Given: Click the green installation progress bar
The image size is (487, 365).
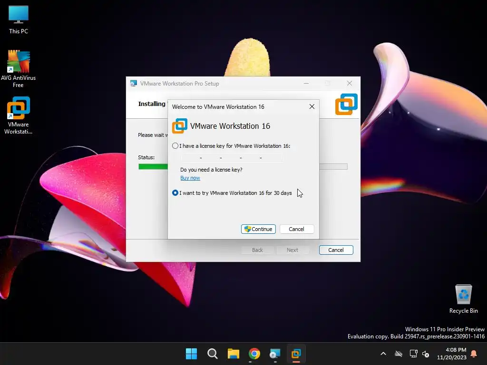Looking at the screenshot, I should coord(153,167).
